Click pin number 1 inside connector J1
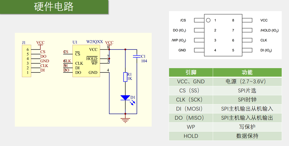This screenshot has width=289, height=146. [x=28, y=73]
